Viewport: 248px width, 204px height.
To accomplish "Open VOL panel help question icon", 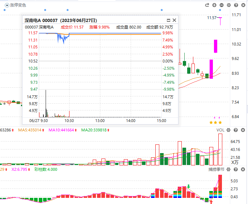I will click(x=236, y=130).
